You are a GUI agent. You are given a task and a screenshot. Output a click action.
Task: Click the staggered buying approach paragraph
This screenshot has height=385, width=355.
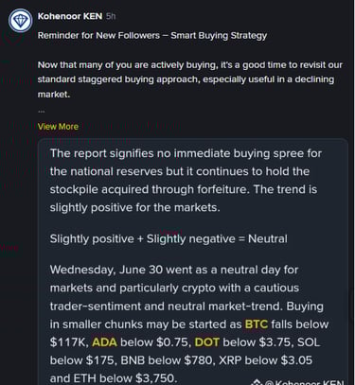tap(190, 79)
